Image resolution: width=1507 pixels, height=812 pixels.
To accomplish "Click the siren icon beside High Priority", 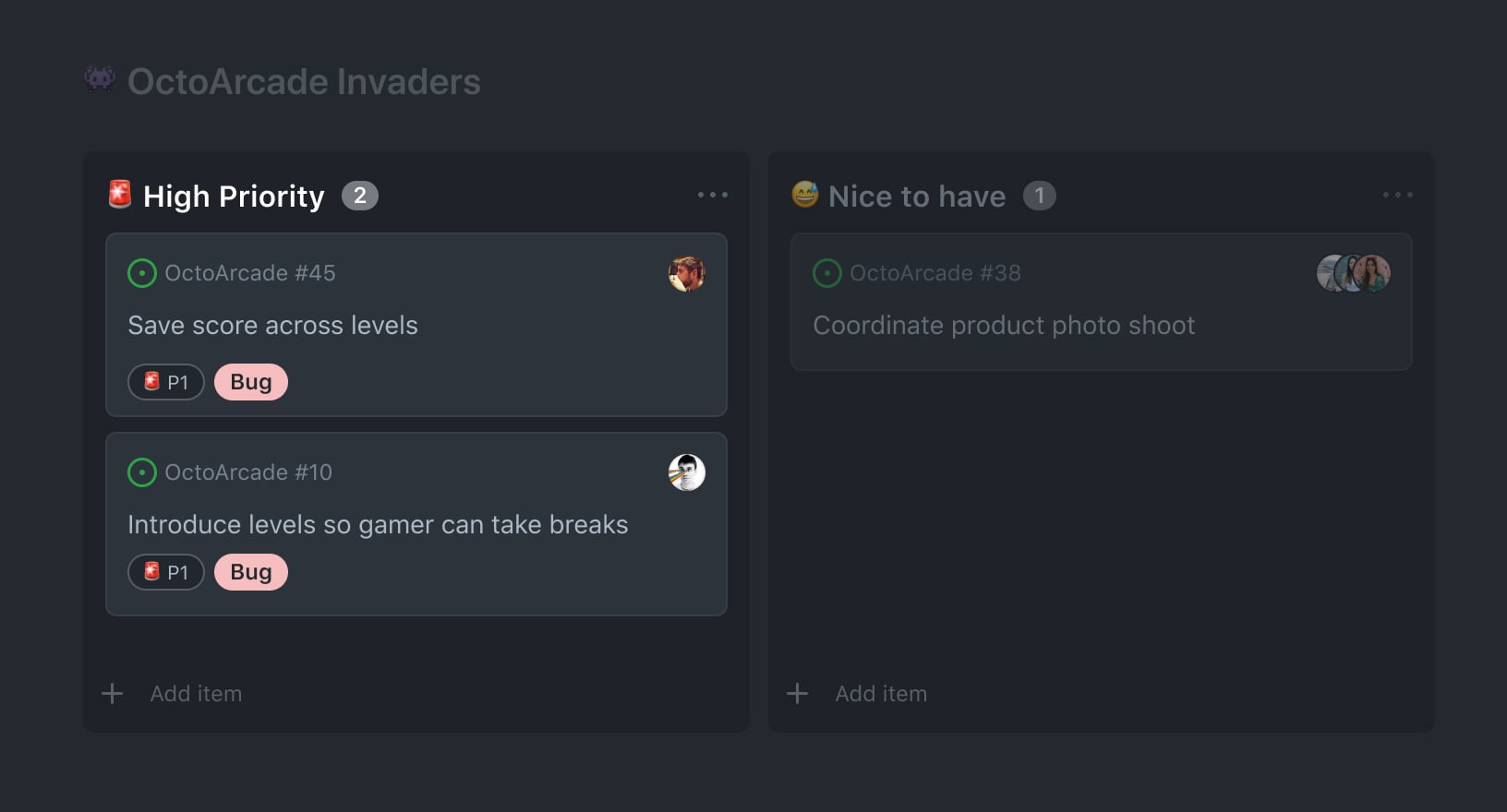I will click(x=120, y=195).
